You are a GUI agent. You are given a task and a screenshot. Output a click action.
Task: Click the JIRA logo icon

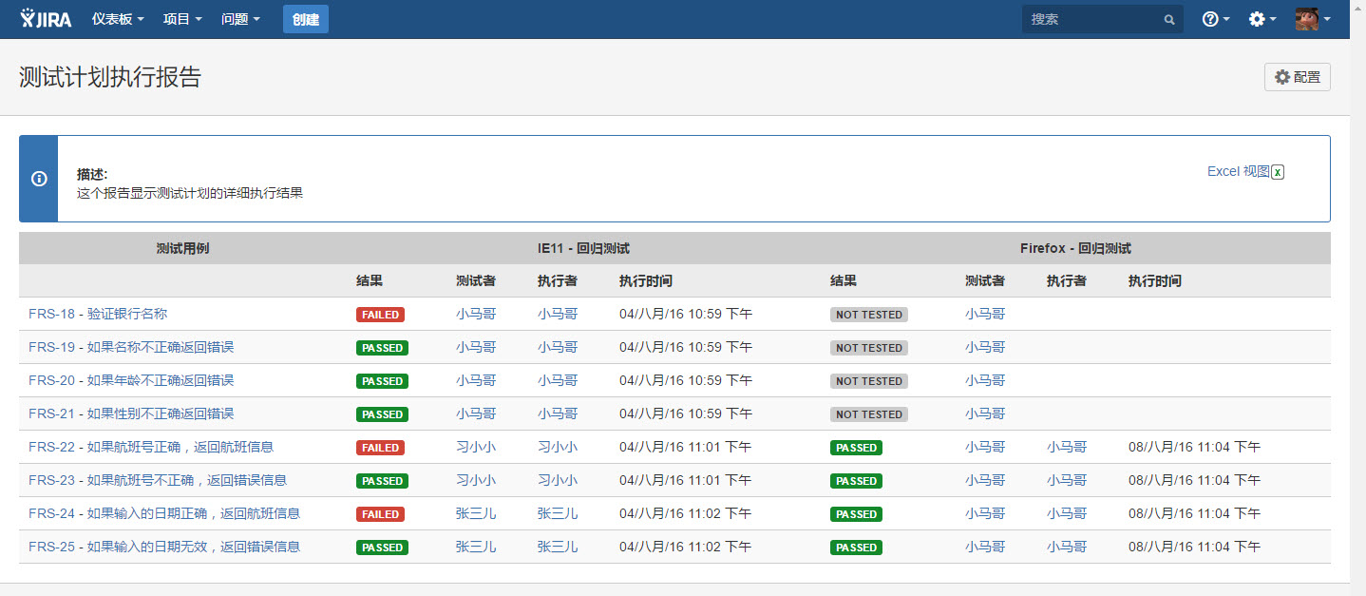coord(46,18)
